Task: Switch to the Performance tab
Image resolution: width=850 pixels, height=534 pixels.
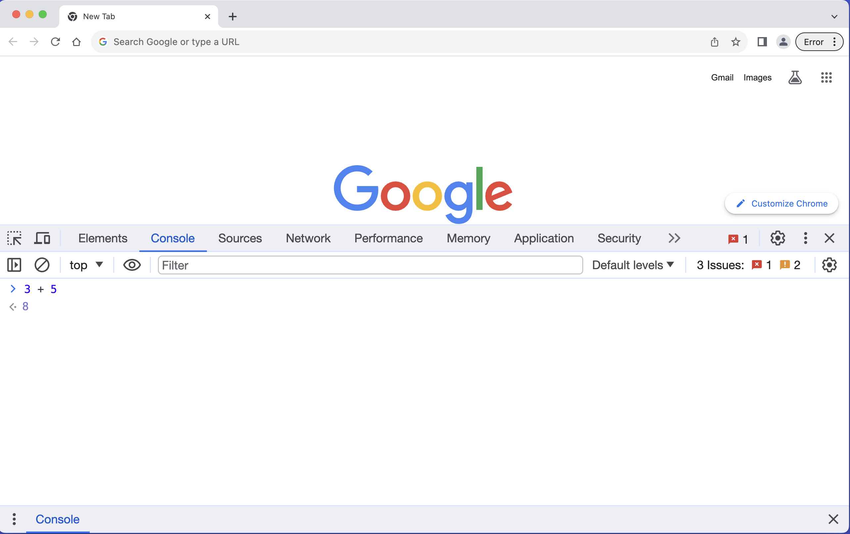Action: pyautogui.click(x=388, y=238)
